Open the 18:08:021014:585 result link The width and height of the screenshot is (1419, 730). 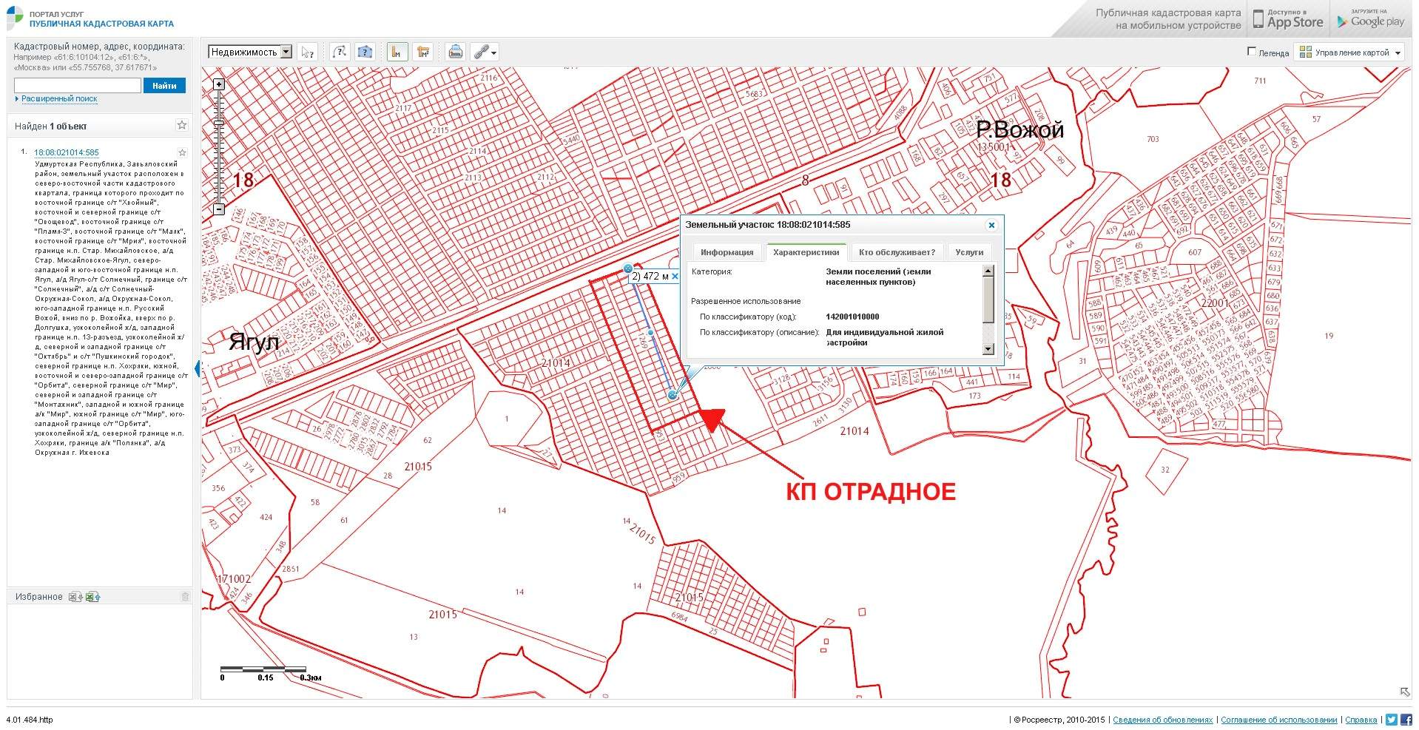67,152
